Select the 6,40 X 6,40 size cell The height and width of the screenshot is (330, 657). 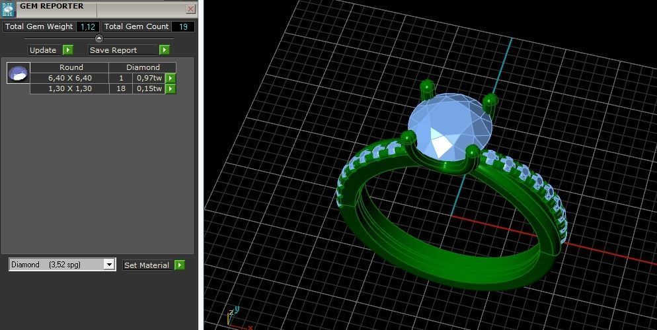tap(69, 79)
